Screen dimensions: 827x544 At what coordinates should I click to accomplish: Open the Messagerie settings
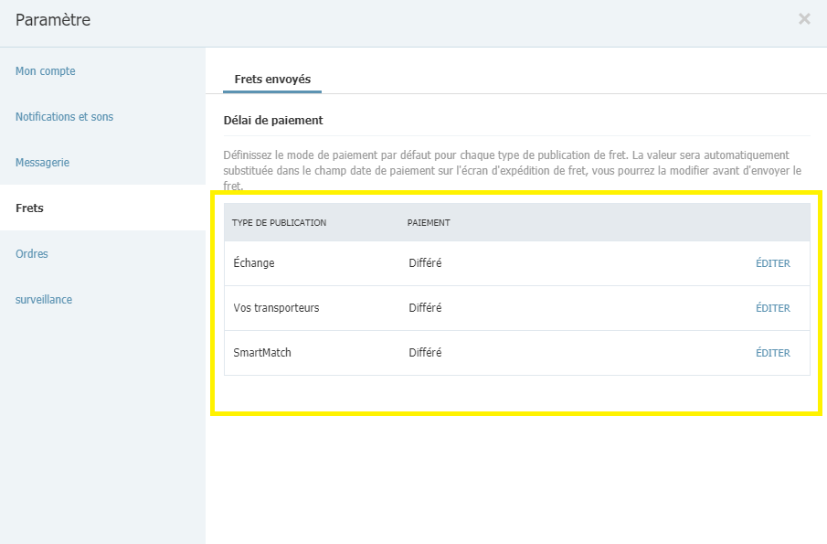click(42, 163)
